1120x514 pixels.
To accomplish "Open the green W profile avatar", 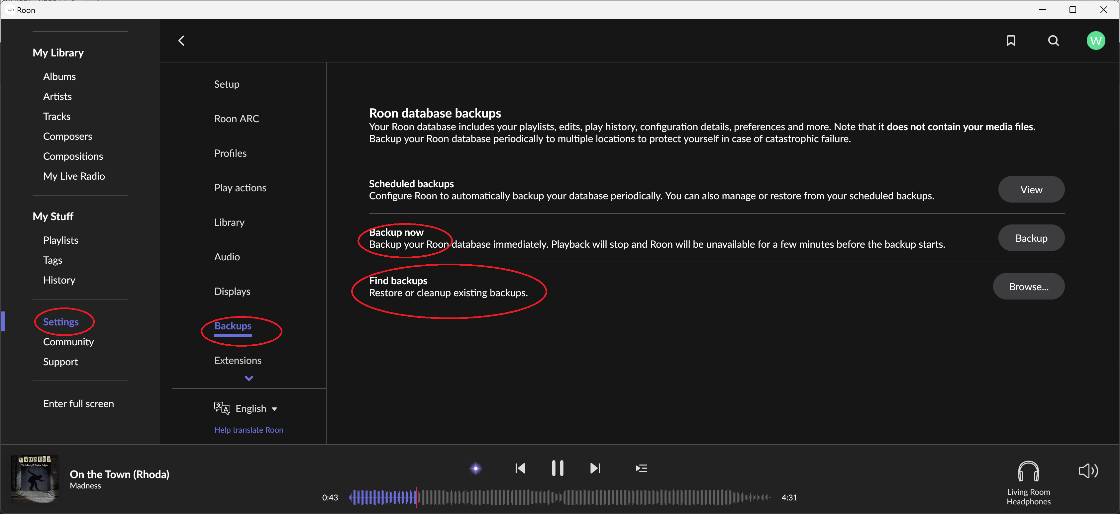I will pos(1095,41).
